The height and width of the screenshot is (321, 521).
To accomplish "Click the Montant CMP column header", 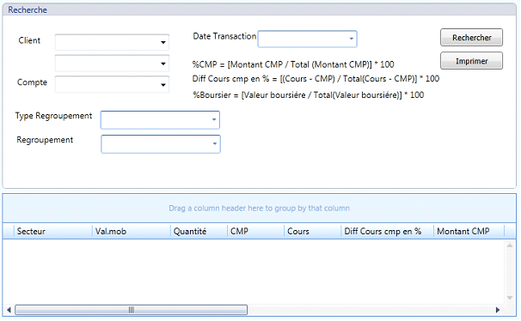I will (x=469, y=231).
